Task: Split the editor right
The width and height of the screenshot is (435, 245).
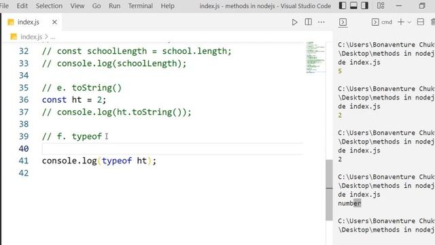Action: [x=308, y=22]
